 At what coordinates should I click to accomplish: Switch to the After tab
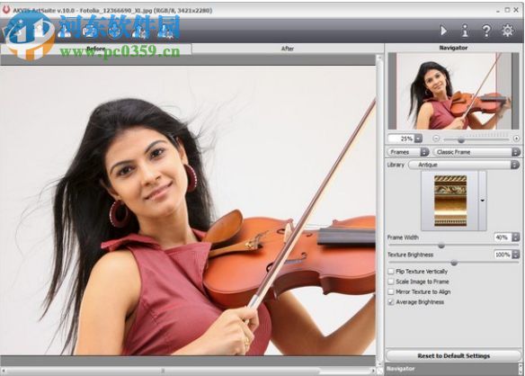pyautogui.click(x=288, y=49)
